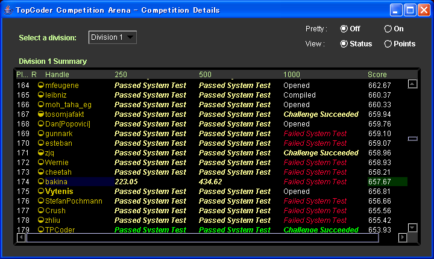Viewport: 434px width, 259px height.
Task: Select handle StefanPochmann
Action: (74, 201)
